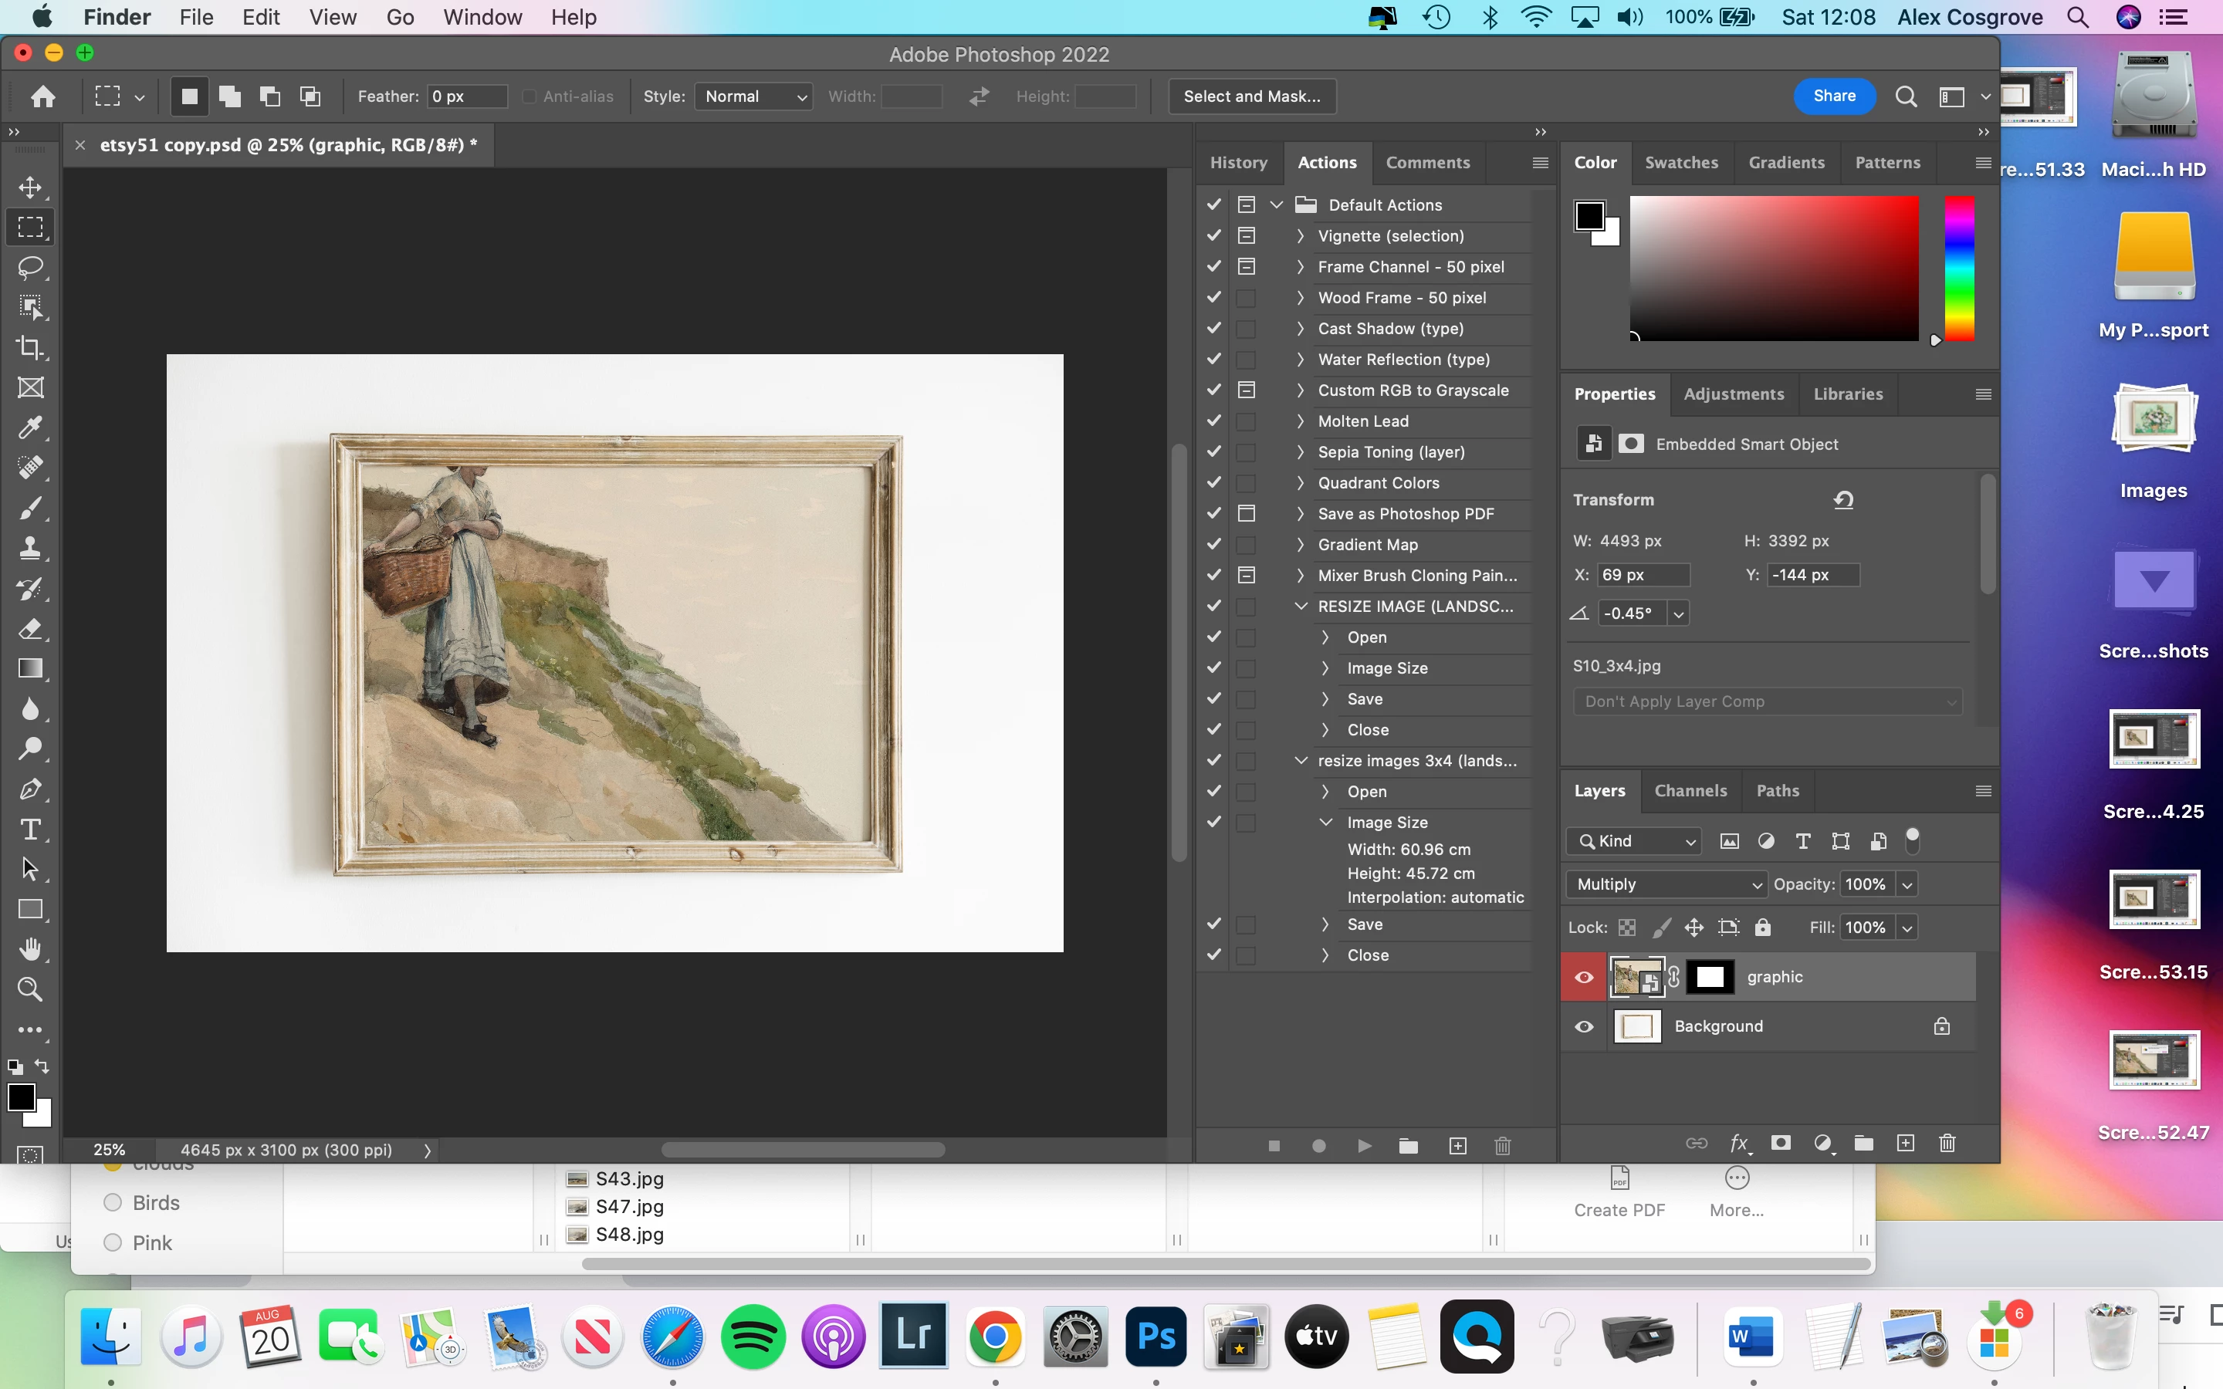Activate the Hand tool
This screenshot has height=1389, width=2223.
point(30,949)
